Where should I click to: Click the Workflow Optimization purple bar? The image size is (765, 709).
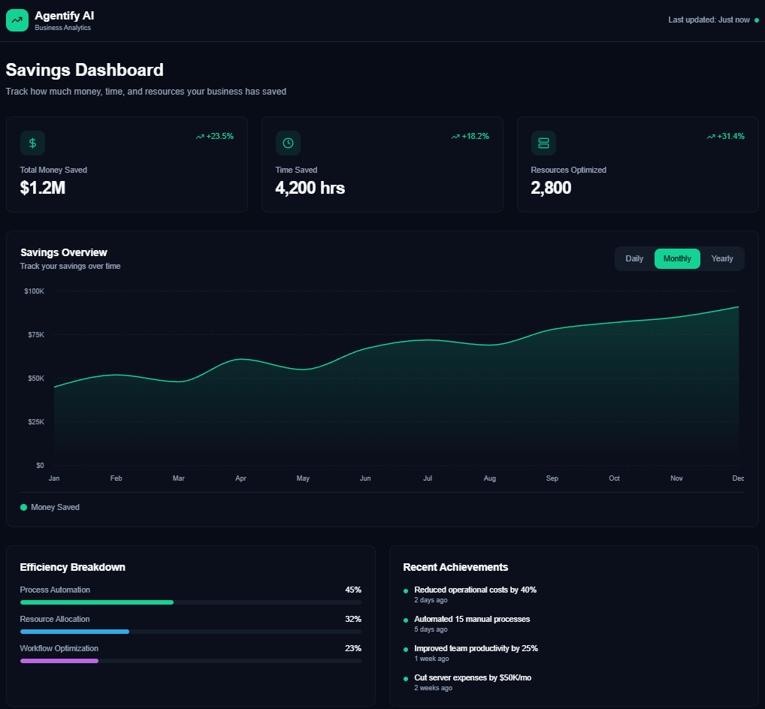coord(59,660)
